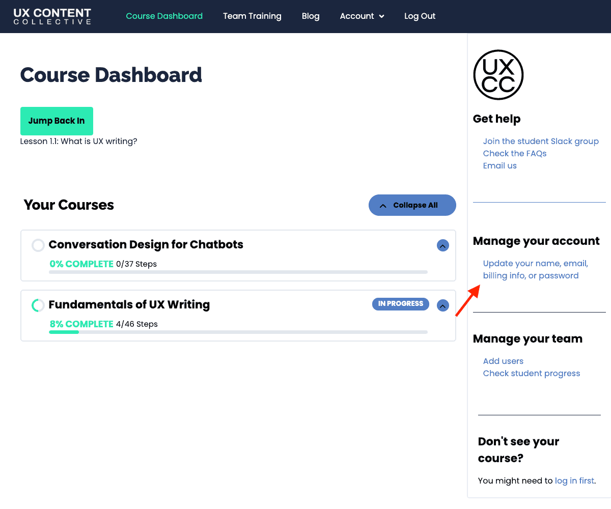
Task: Click the Conversation Design for Chatbots progress bar
Action: pyautogui.click(x=238, y=272)
